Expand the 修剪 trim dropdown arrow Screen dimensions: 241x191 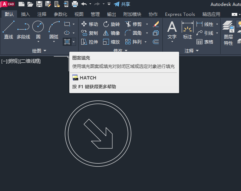pos(147,24)
